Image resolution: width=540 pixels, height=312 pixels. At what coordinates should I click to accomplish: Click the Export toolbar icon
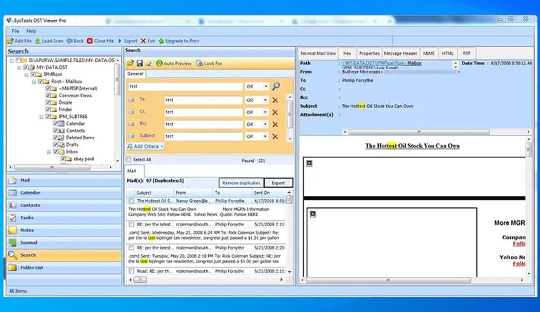pyautogui.click(x=120, y=41)
